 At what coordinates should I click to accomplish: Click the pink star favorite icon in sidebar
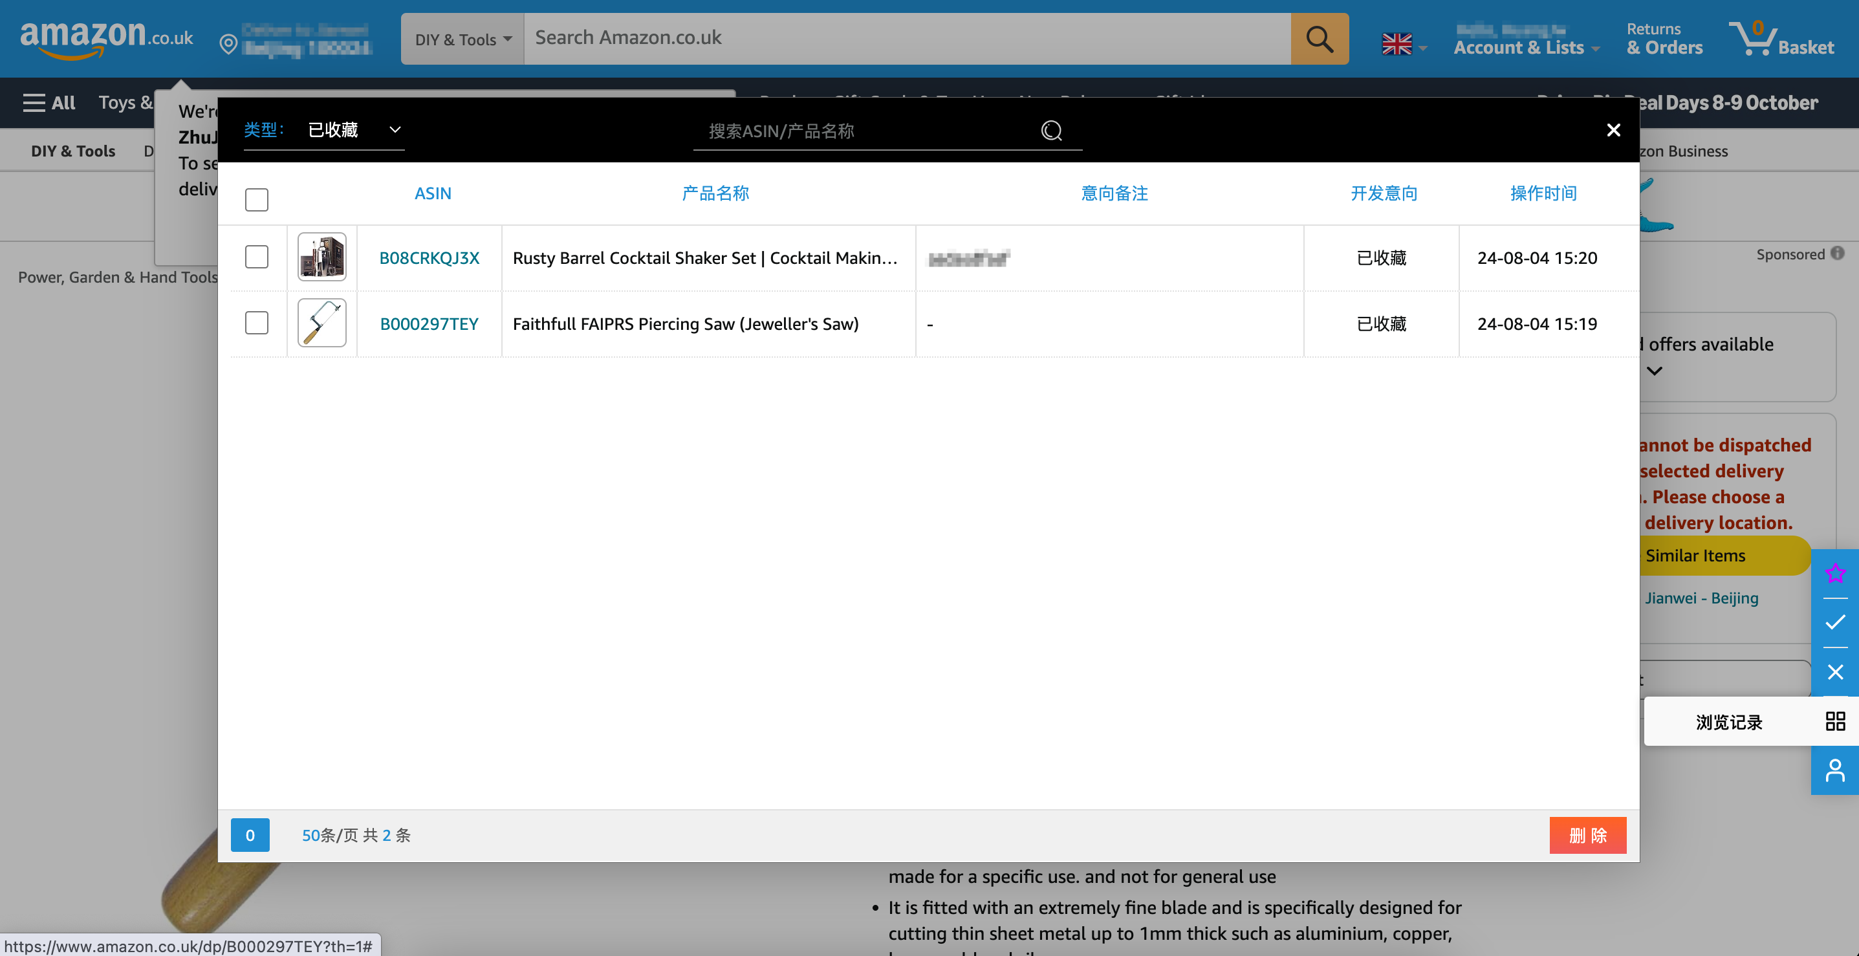pos(1834,573)
